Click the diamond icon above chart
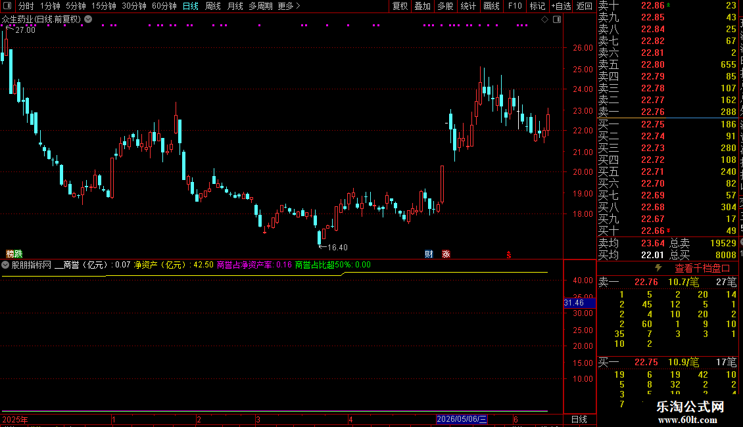The height and width of the screenshot is (427, 743). pos(545,19)
